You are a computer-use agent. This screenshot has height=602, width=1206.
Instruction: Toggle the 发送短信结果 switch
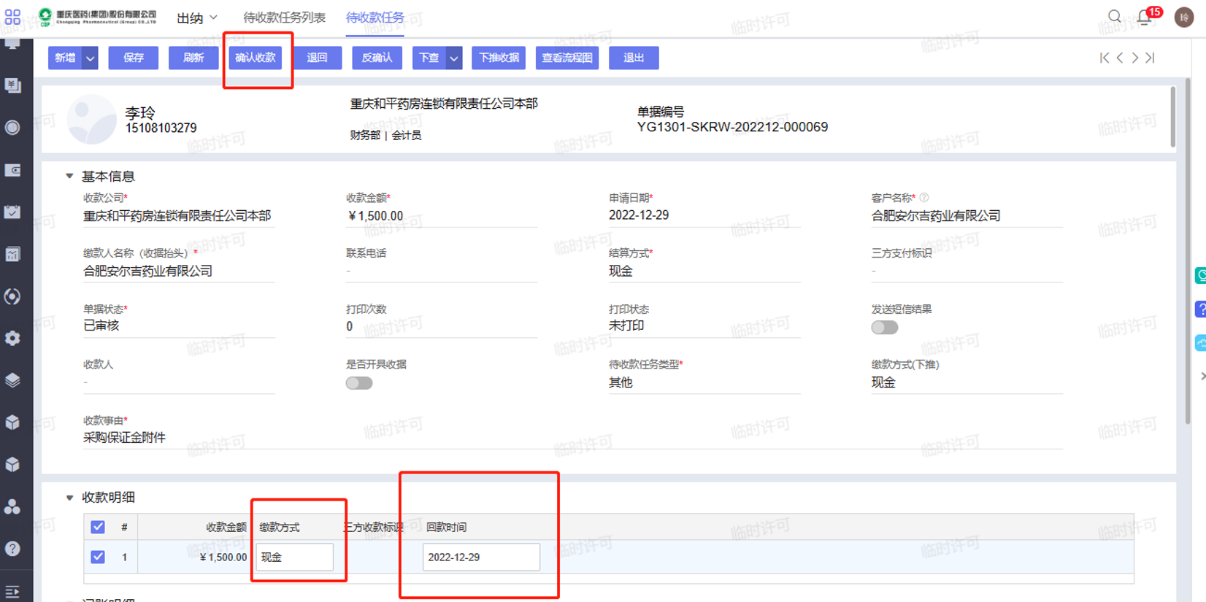click(x=884, y=328)
